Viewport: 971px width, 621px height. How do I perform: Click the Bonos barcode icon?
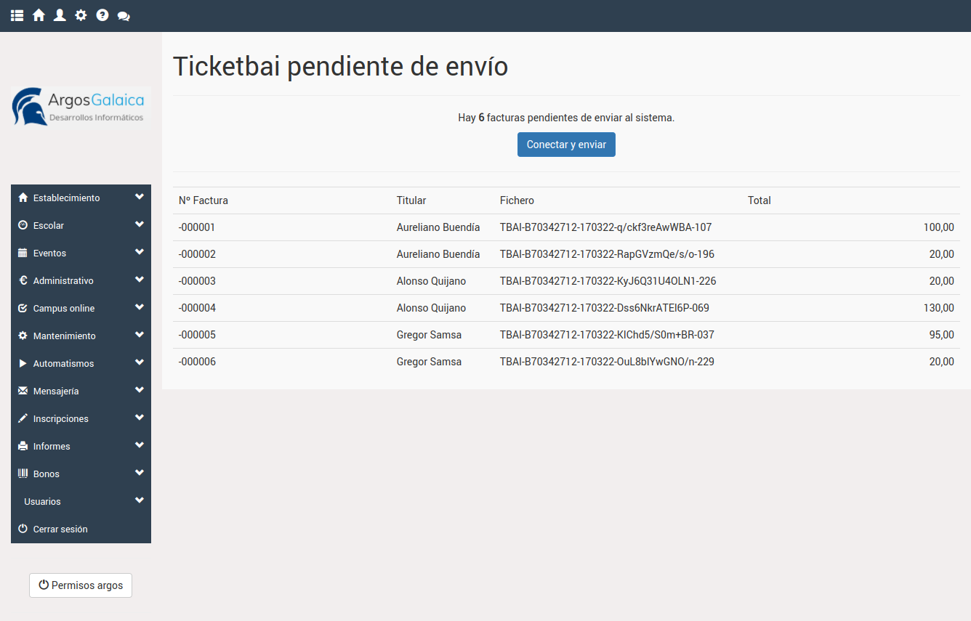(x=23, y=474)
